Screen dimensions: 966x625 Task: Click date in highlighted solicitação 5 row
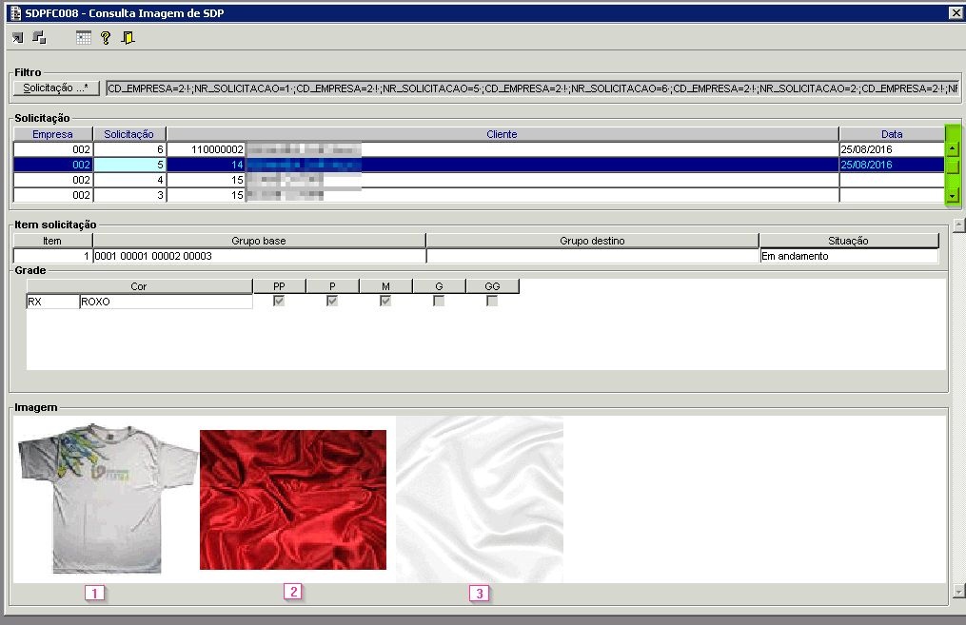(x=892, y=165)
